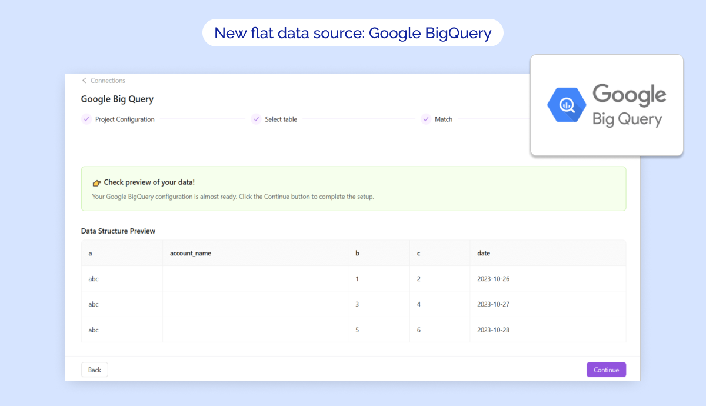Click cell value 2 in column c
This screenshot has width=706, height=406.
[x=419, y=279]
